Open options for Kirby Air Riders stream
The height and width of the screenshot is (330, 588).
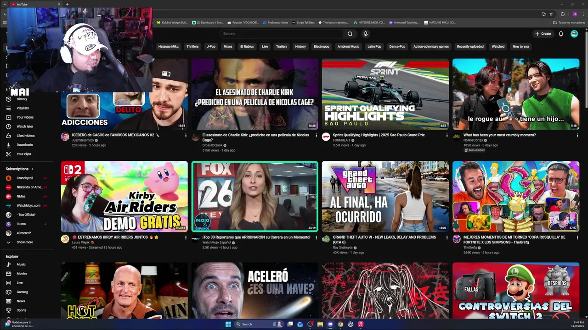tap(186, 238)
